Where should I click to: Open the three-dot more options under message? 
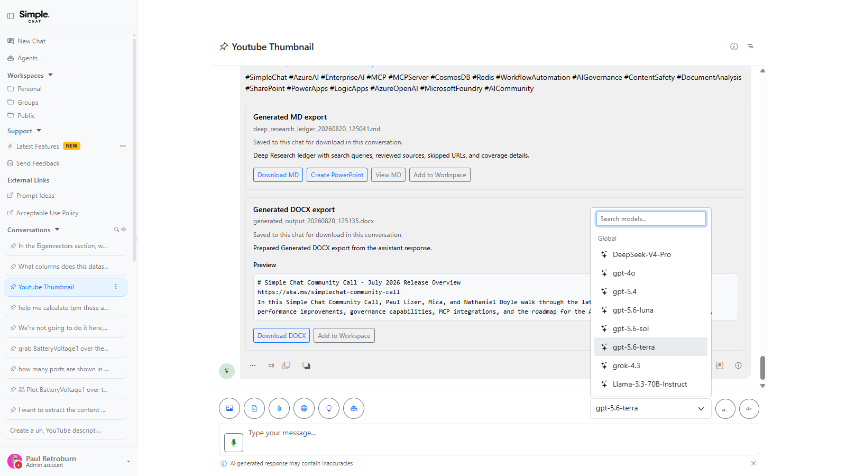pos(253,365)
